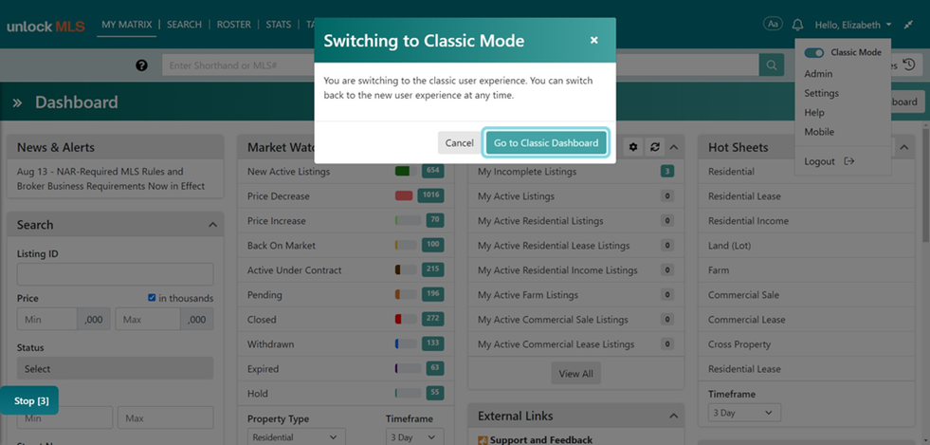Click the search magnifier button
This screenshot has height=445, width=930.
click(x=771, y=65)
